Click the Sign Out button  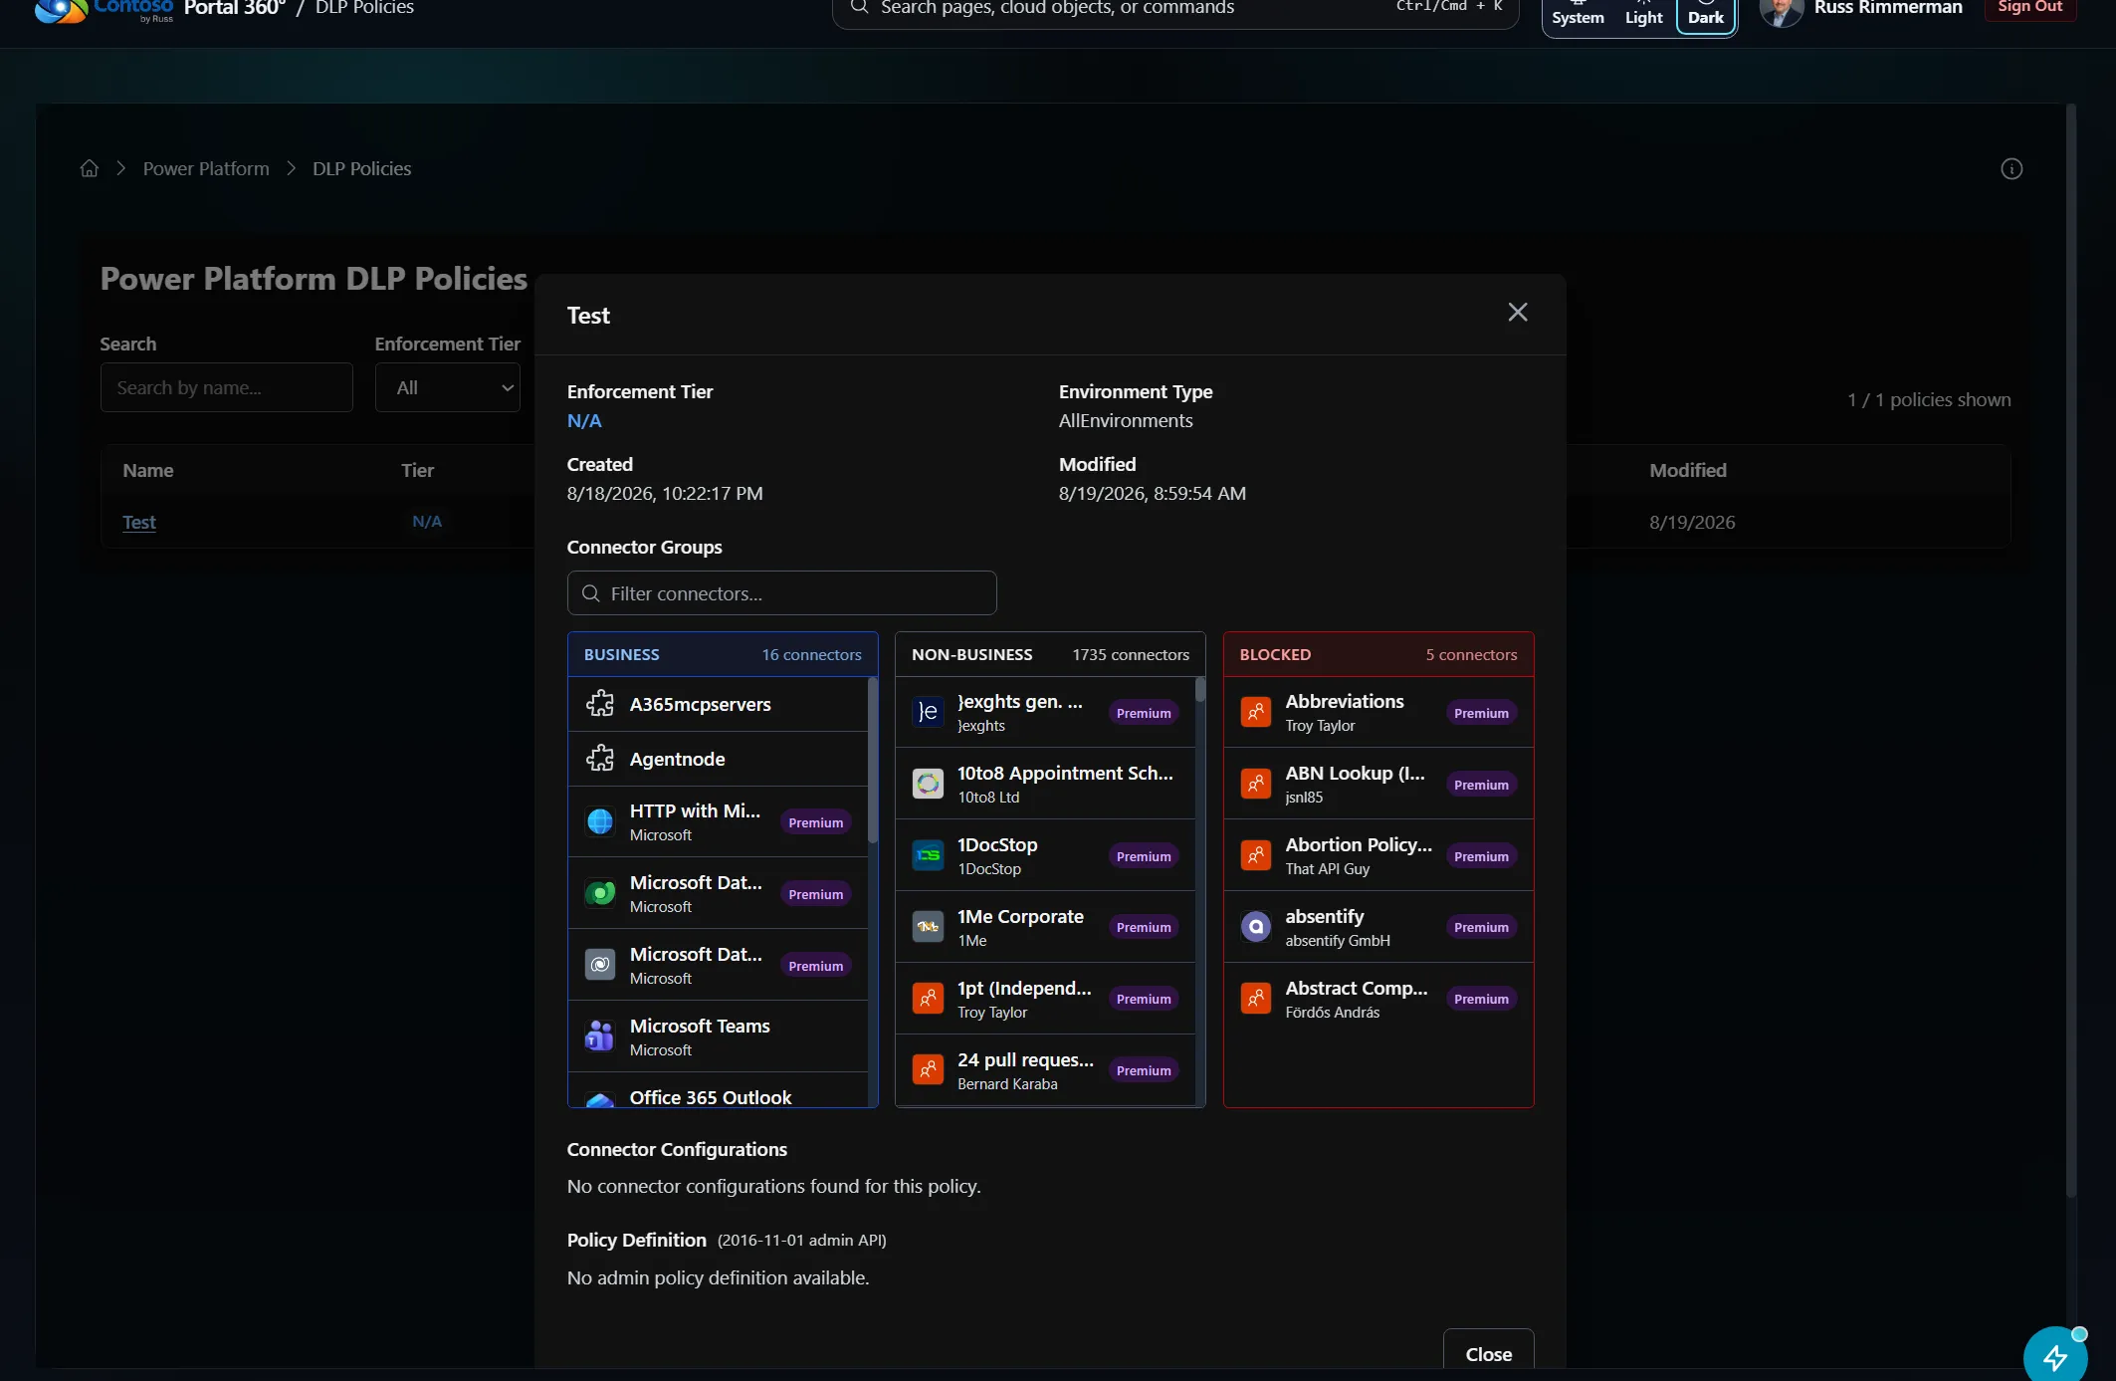click(2030, 8)
